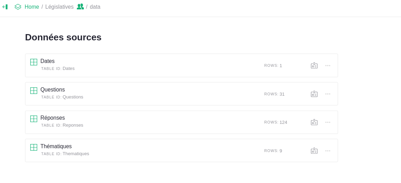Click the Législatives document name
The height and width of the screenshot is (183, 401).
coord(59,7)
